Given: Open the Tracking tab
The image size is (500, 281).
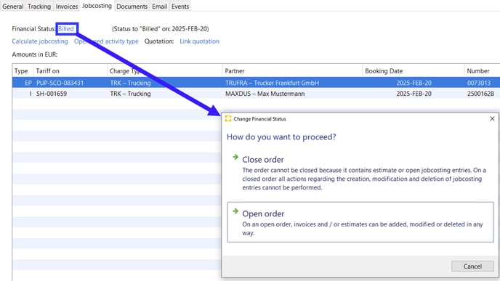Looking at the screenshot, I should tap(39, 7).
